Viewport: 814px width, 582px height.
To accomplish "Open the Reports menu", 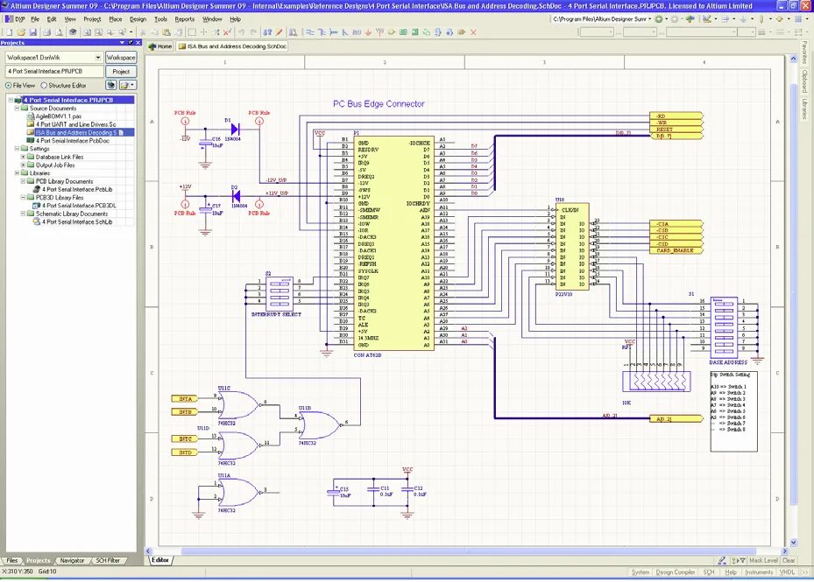I will pyautogui.click(x=184, y=18).
